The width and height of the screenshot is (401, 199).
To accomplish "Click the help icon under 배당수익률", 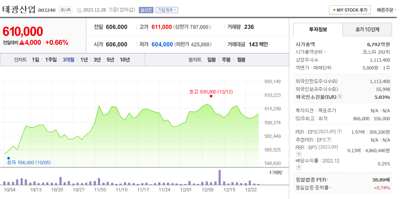I will click(x=299, y=167).
